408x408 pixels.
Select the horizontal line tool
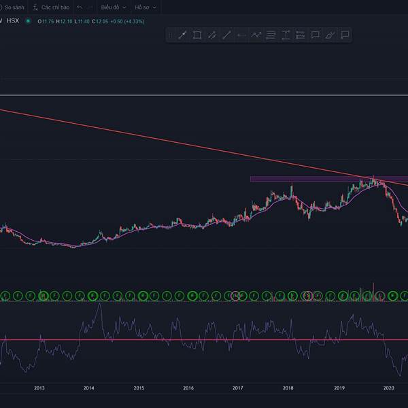tap(241, 35)
